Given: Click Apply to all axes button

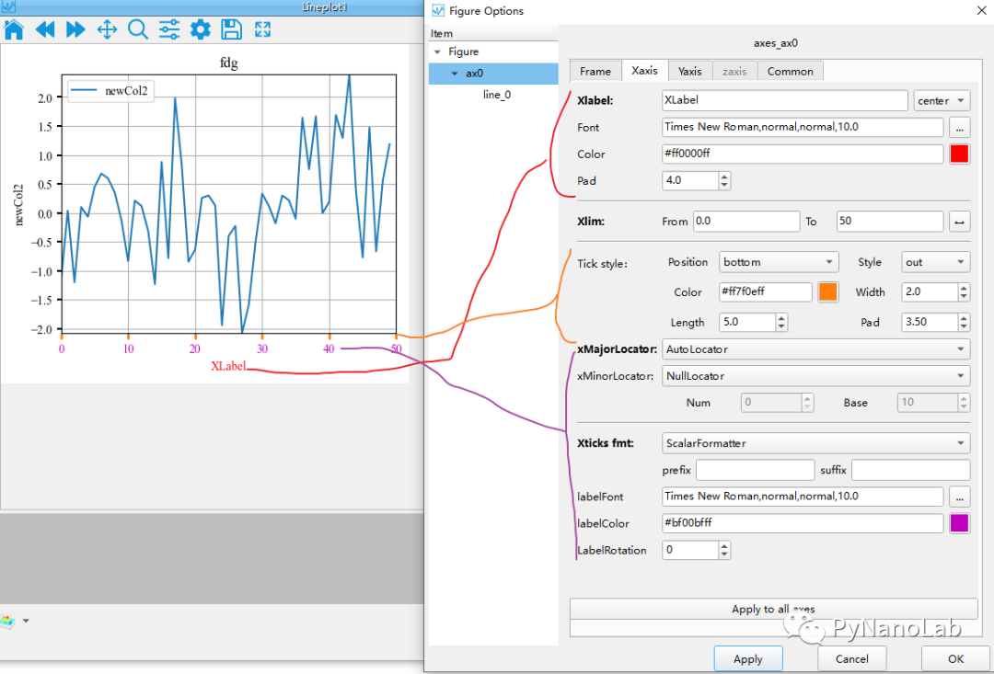Looking at the screenshot, I should (773, 610).
